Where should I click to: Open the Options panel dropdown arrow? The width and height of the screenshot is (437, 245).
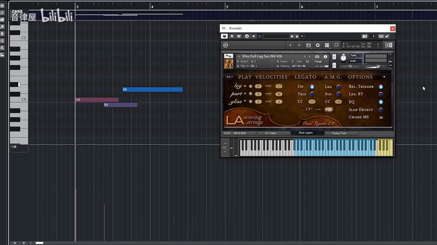384,77
